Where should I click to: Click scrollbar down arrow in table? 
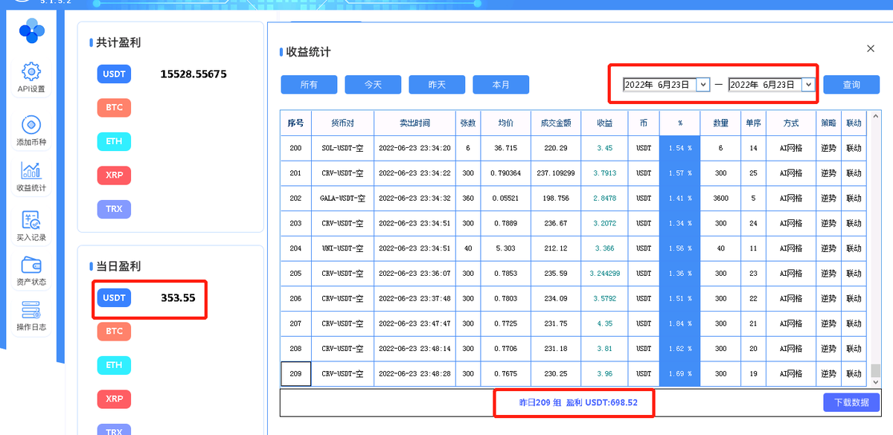(876, 382)
